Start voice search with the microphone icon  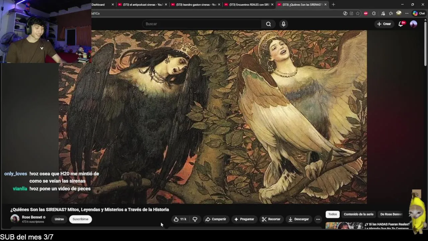pos(284,24)
